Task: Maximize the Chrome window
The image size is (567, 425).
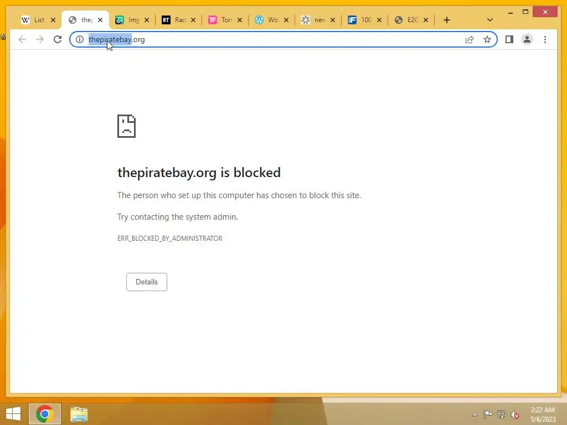Action: (x=525, y=12)
